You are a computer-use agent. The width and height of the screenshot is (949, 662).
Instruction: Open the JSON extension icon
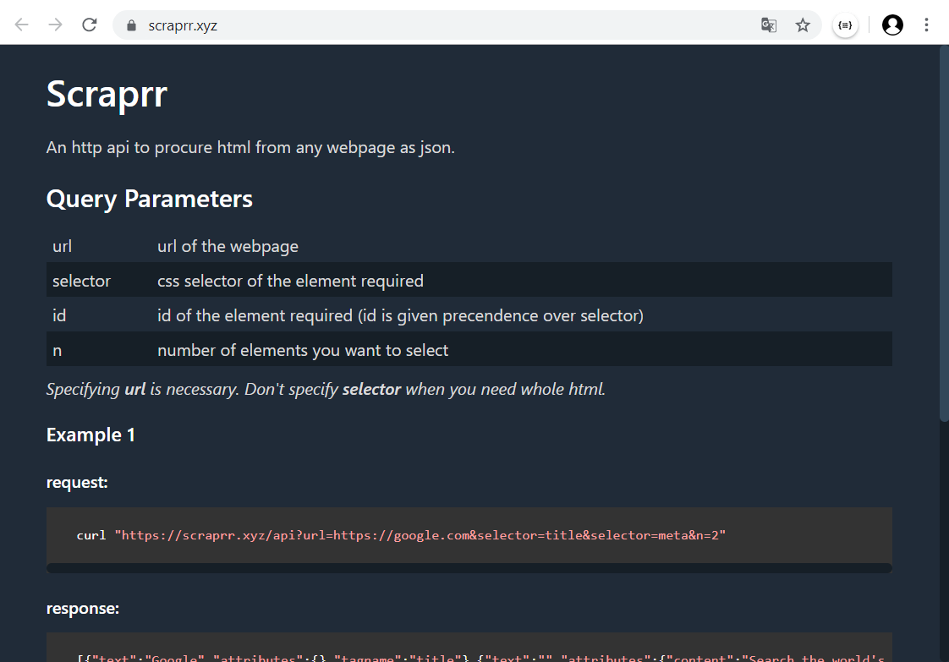point(844,25)
